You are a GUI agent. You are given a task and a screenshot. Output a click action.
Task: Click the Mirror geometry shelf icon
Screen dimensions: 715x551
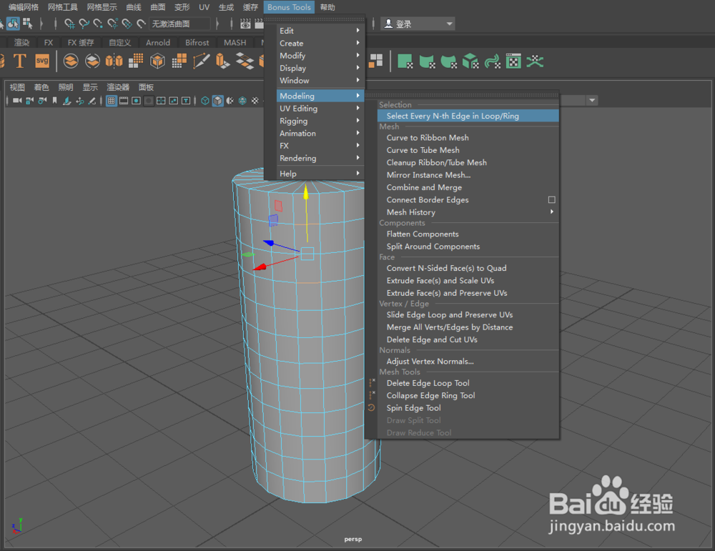(114, 61)
